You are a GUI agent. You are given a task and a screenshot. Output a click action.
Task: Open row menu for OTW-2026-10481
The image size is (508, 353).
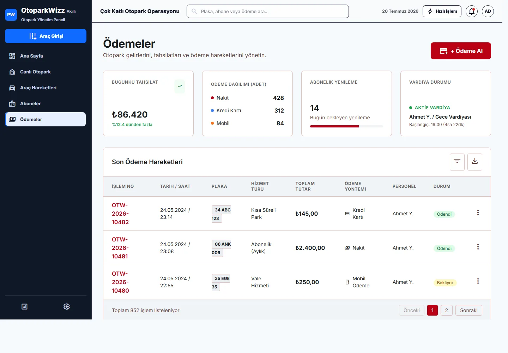[478, 247]
